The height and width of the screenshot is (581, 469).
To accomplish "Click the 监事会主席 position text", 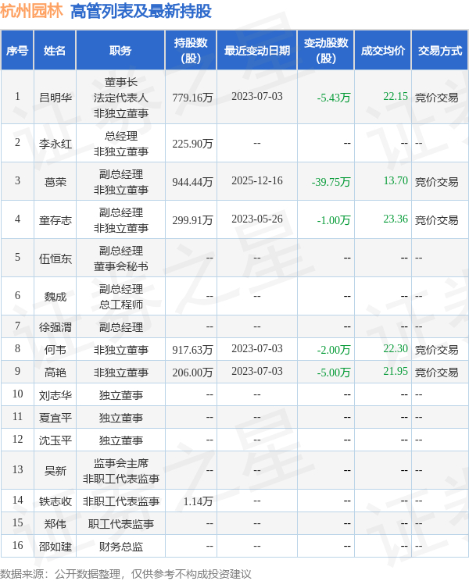I will click(x=121, y=463).
